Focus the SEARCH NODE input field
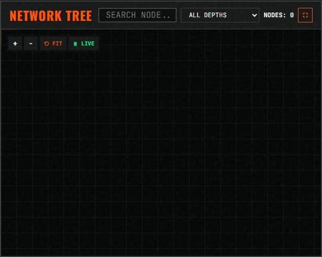 click(137, 15)
